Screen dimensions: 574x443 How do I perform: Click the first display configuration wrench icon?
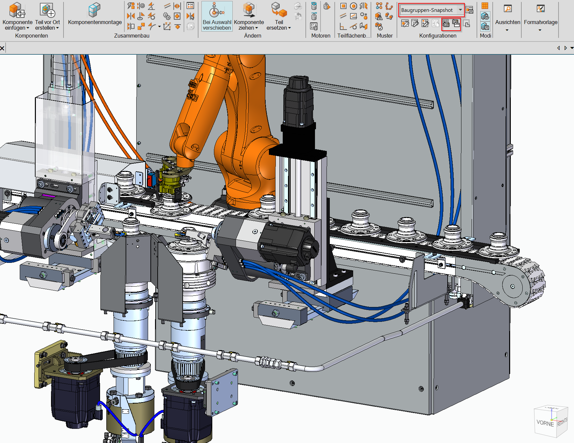pos(405,23)
